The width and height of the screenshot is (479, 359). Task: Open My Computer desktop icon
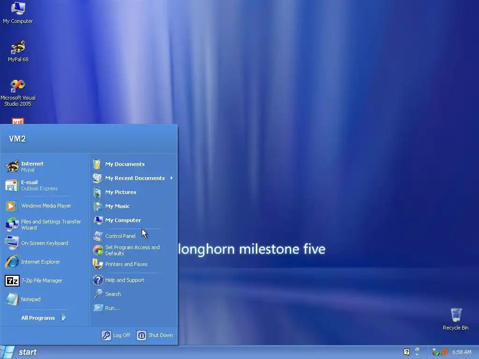click(18, 12)
